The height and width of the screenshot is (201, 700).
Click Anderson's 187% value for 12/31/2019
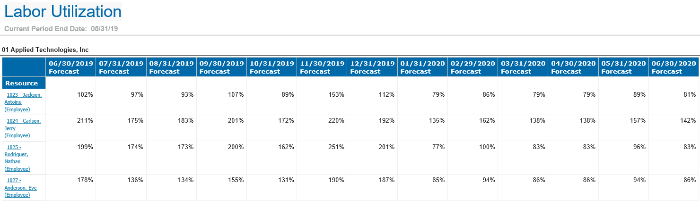click(x=386, y=180)
